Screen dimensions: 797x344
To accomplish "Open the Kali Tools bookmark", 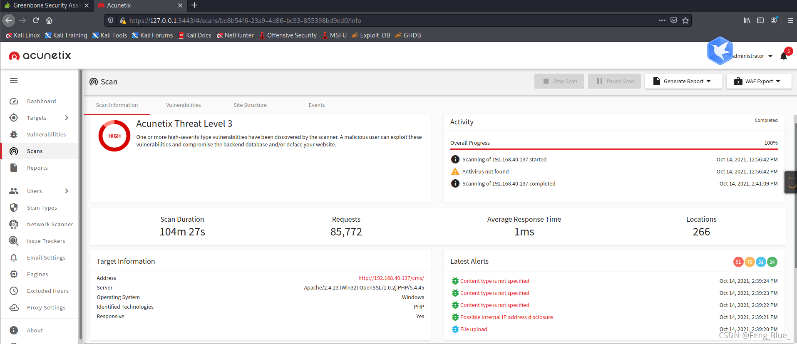I will click(x=110, y=35).
